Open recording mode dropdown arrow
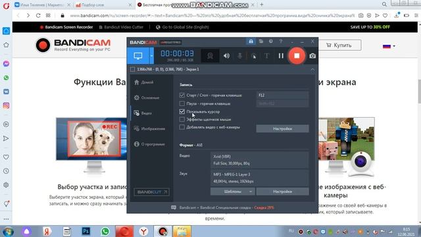This screenshot has height=237, width=421. 151,55
